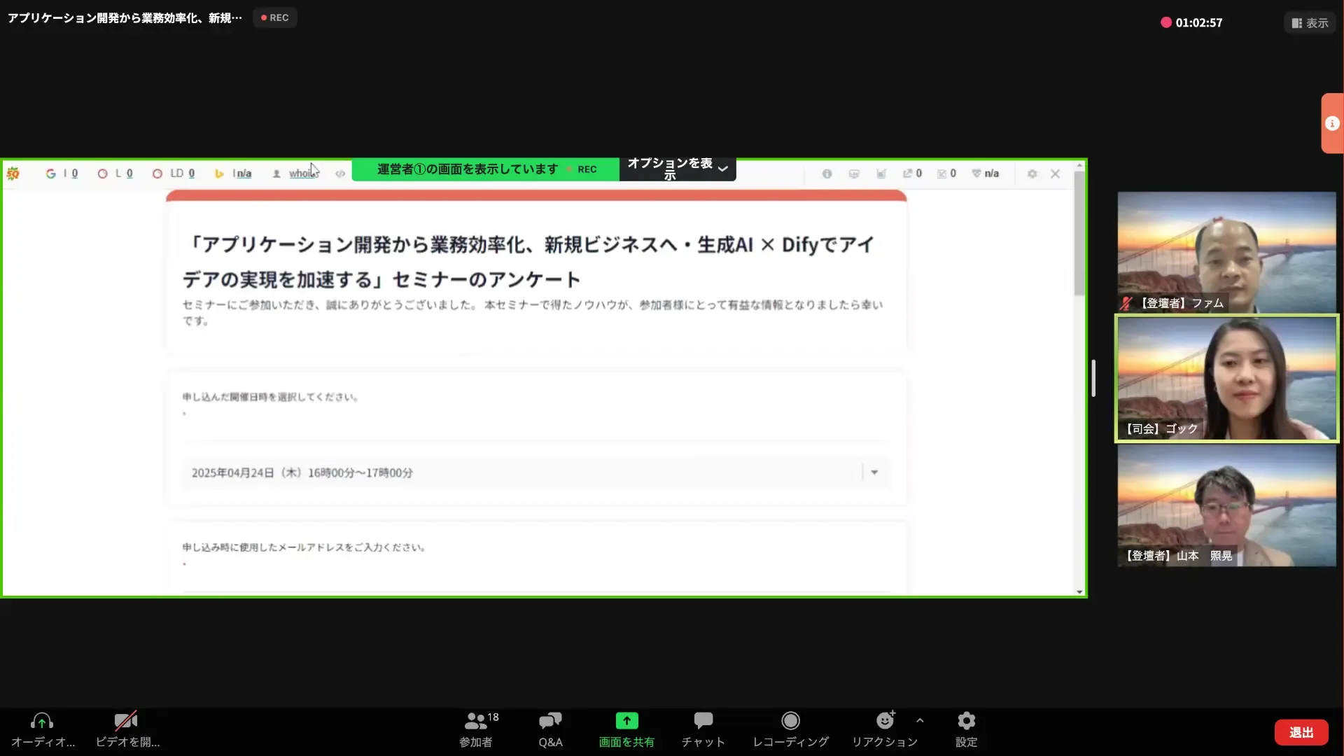The width and height of the screenshot is (1344, 756).
Task: Open the Q&A panel
Action: coord(550,730)
